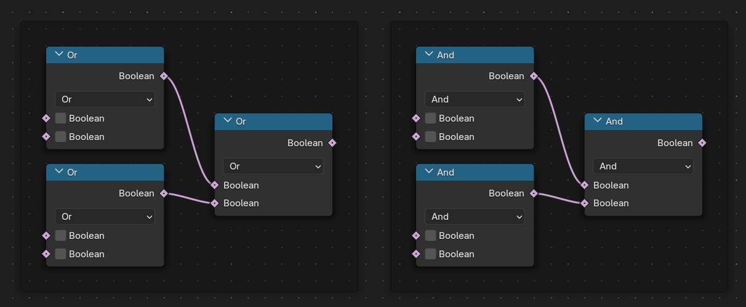Enable the second Boolean checkbox in the upper And node

tap(430, 137)
